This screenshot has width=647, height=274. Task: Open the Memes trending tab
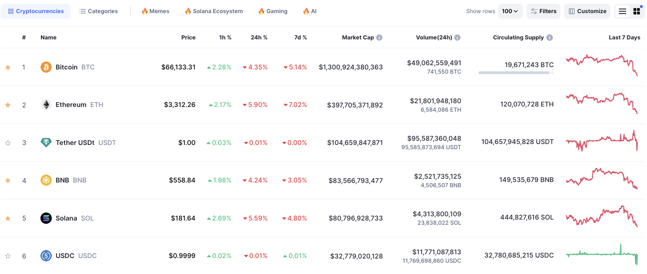[x=155, y=11]
